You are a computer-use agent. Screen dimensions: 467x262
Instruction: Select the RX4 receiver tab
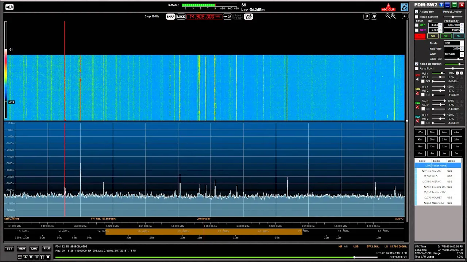[459, 36]
